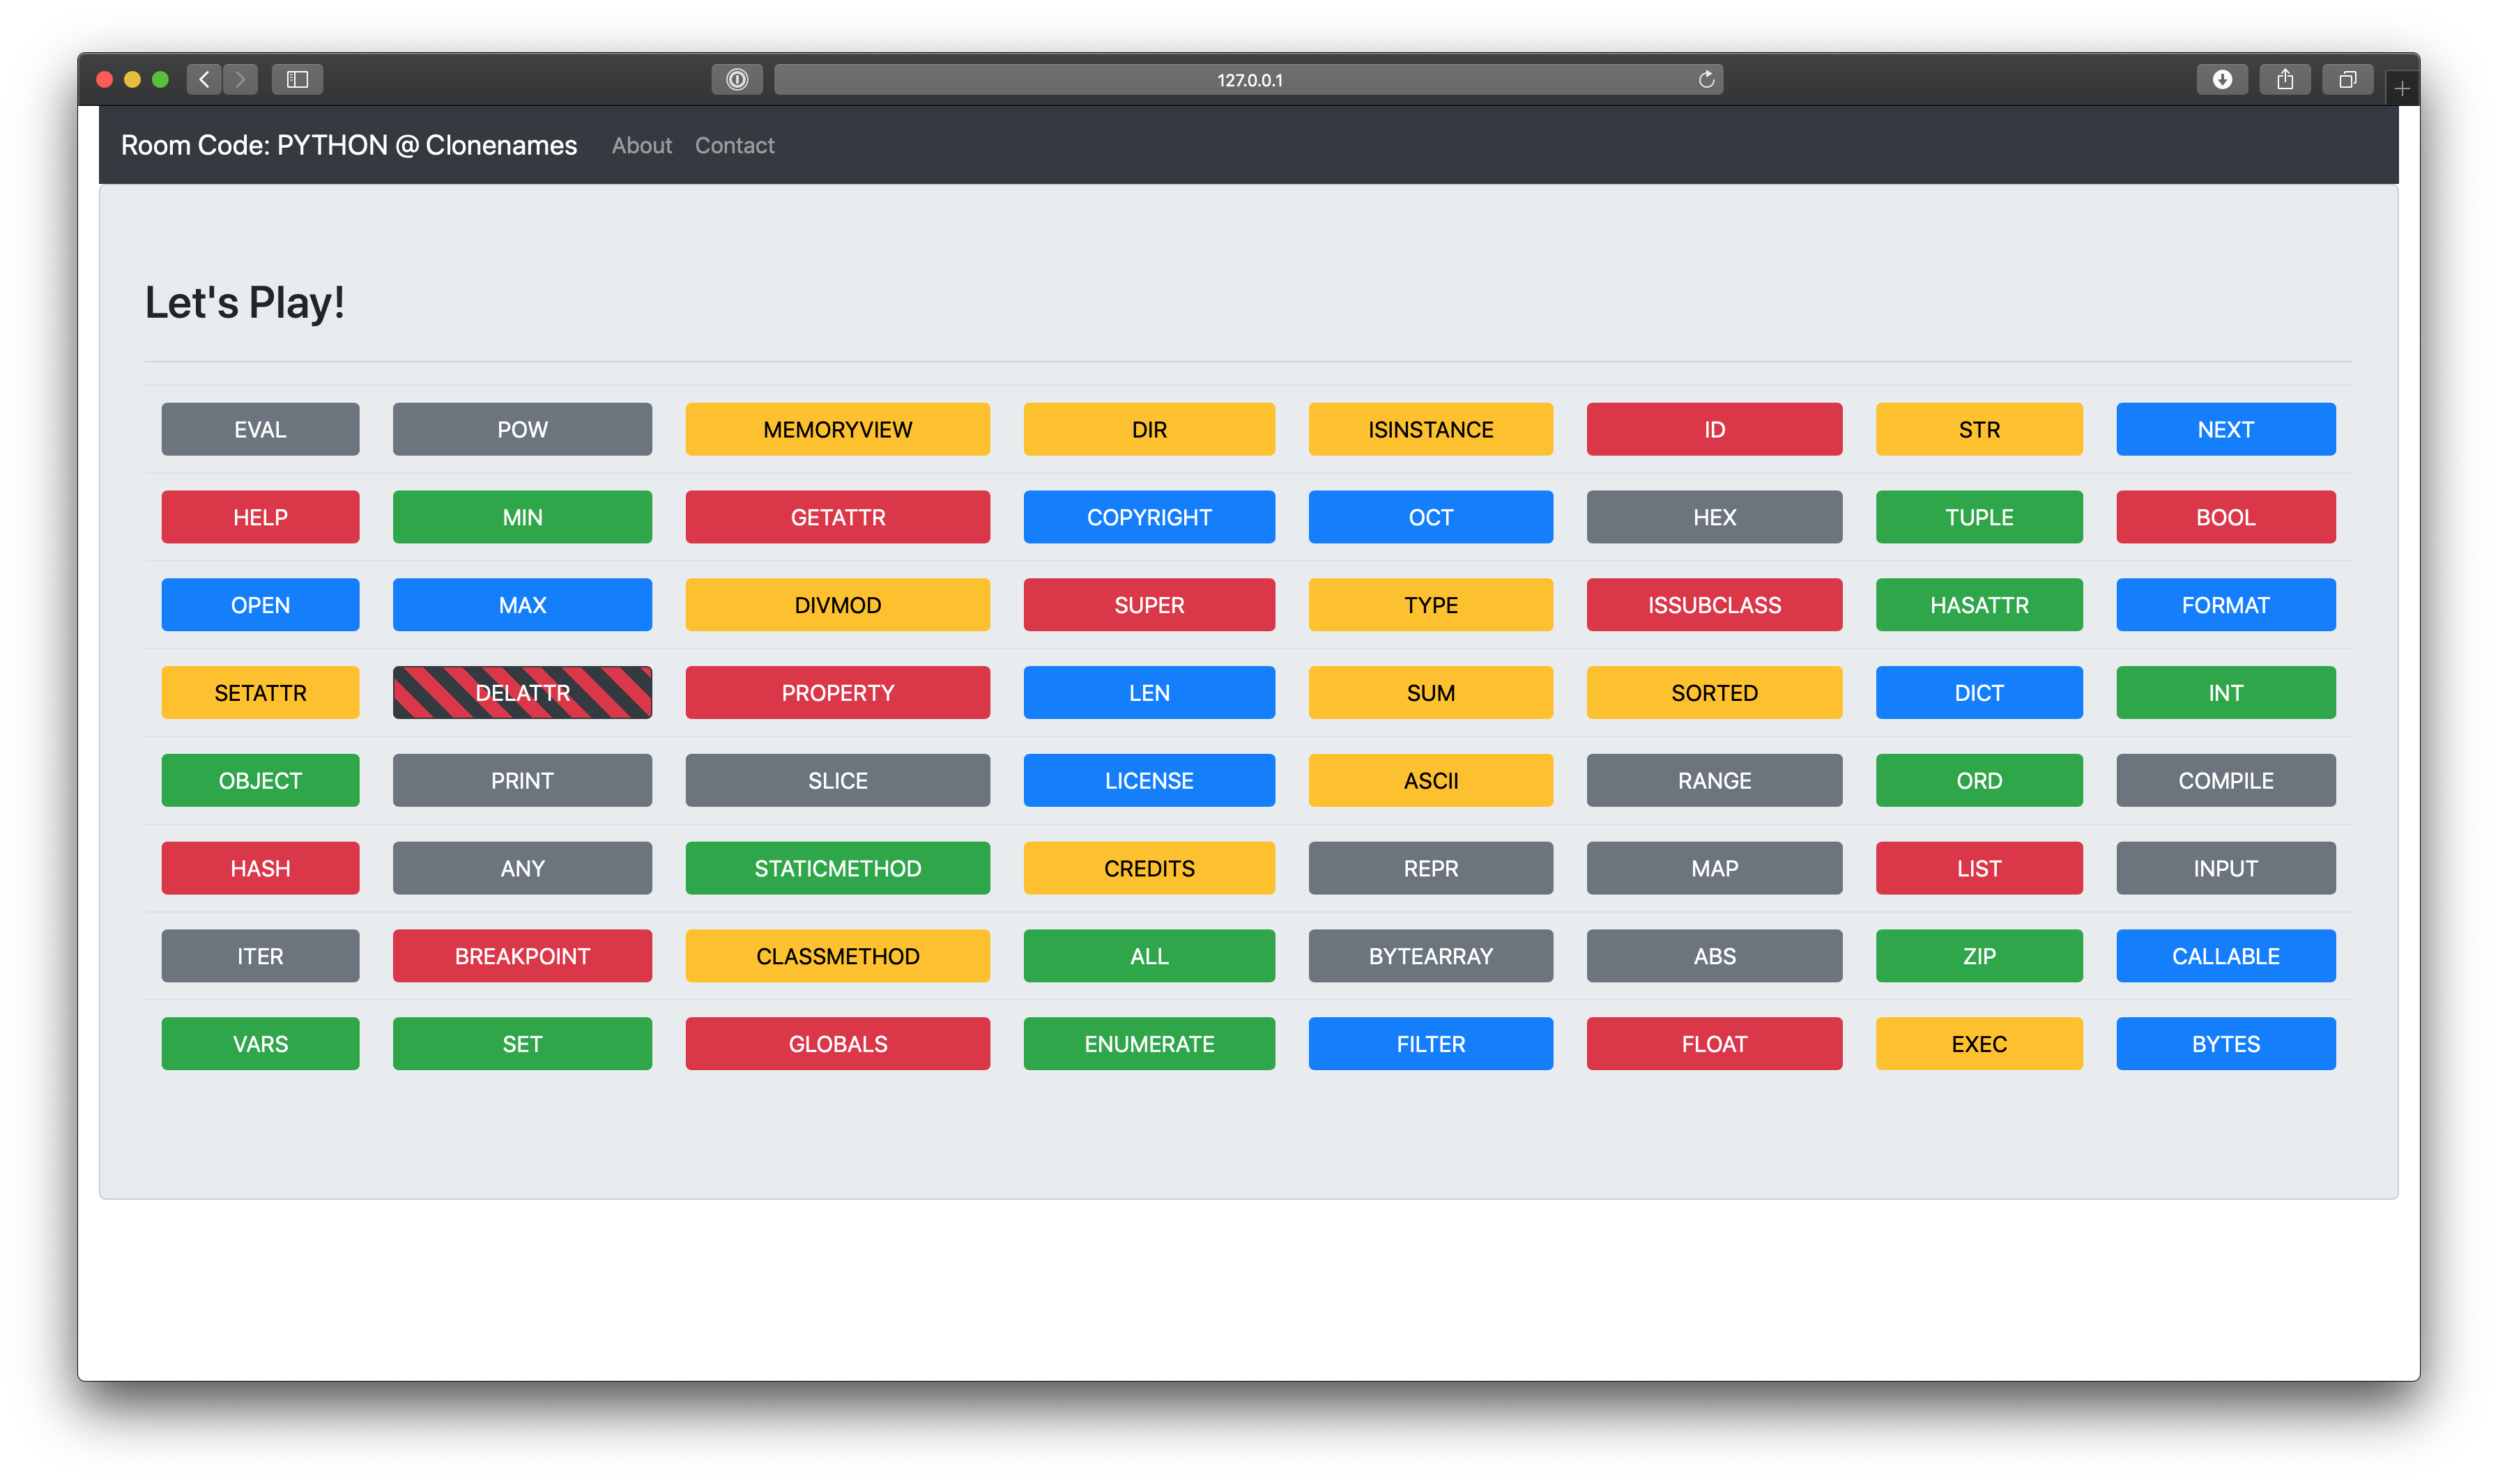Open the privacy report shield icon

pyautogui.click(x=737, y=79)
